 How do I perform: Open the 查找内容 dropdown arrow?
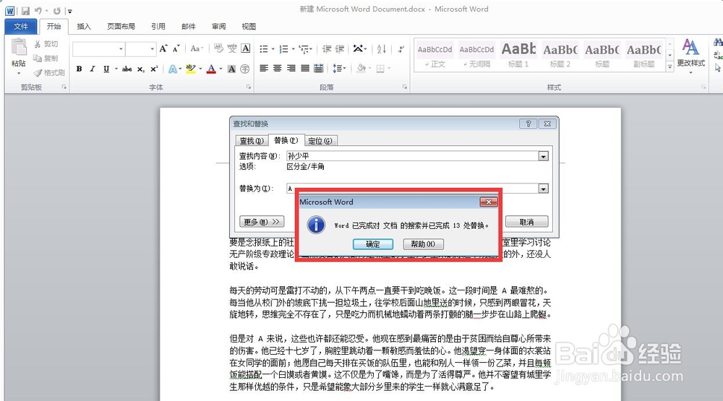pyautogui.click(x=543, y=156)
